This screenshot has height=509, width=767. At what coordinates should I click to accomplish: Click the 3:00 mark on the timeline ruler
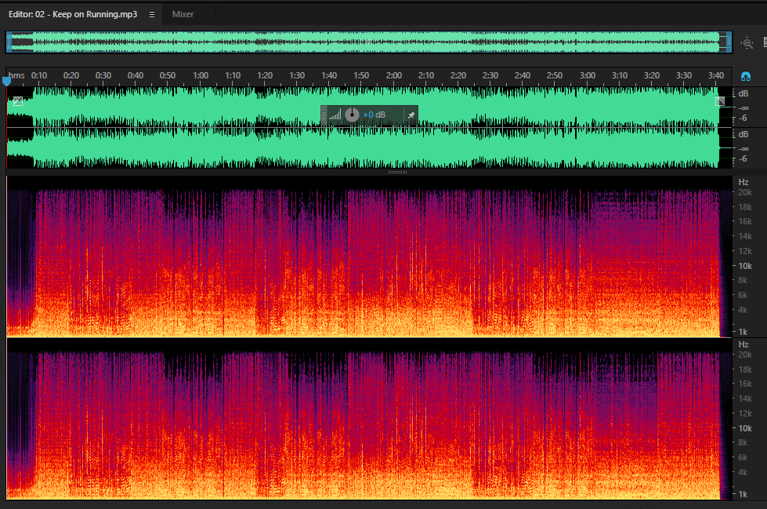pyautogui.click(x=588, y=75)
